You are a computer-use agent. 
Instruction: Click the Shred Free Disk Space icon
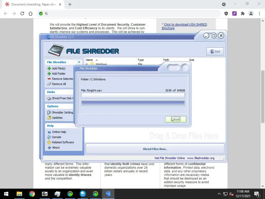coord(49,98)
